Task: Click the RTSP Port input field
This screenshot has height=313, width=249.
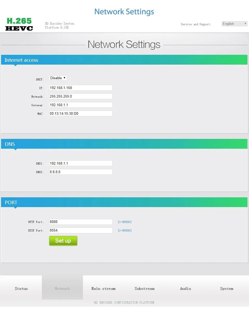Action: (x=81, y=230)
